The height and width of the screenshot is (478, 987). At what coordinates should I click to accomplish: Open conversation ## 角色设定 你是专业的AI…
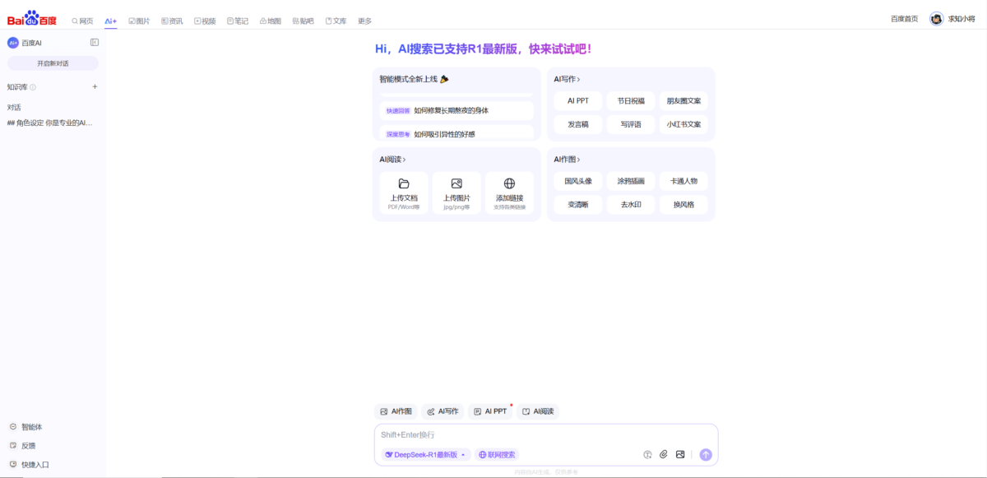tap(49, 123)
